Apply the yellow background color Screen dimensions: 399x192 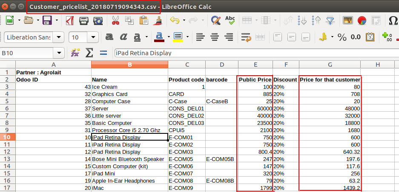click(x=178, y=37)
